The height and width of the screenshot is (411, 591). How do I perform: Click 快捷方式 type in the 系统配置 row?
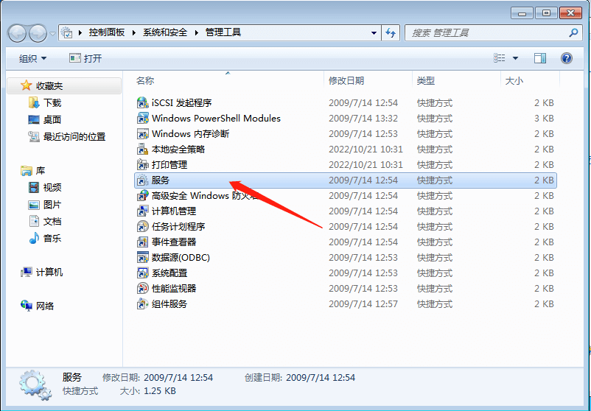coord(435,273)
